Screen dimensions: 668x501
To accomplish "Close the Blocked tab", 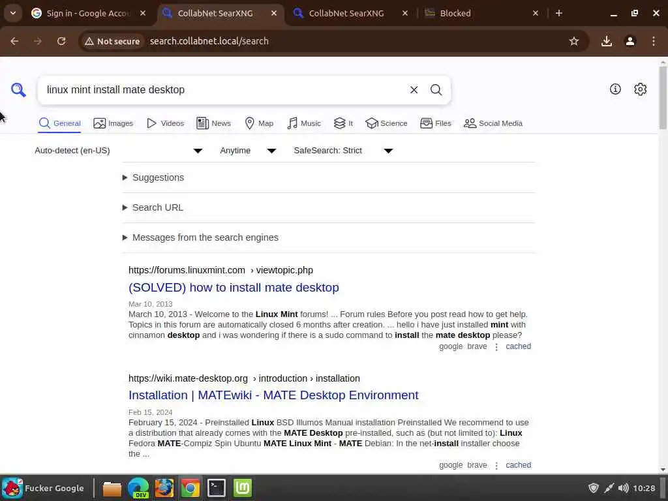I will click(x=536, y=13).
